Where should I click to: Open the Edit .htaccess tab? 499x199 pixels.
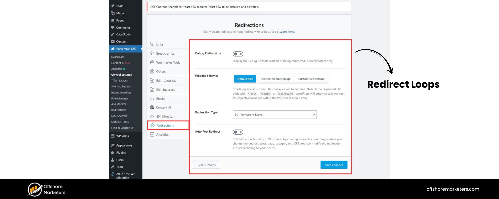[x=165, y=90]
